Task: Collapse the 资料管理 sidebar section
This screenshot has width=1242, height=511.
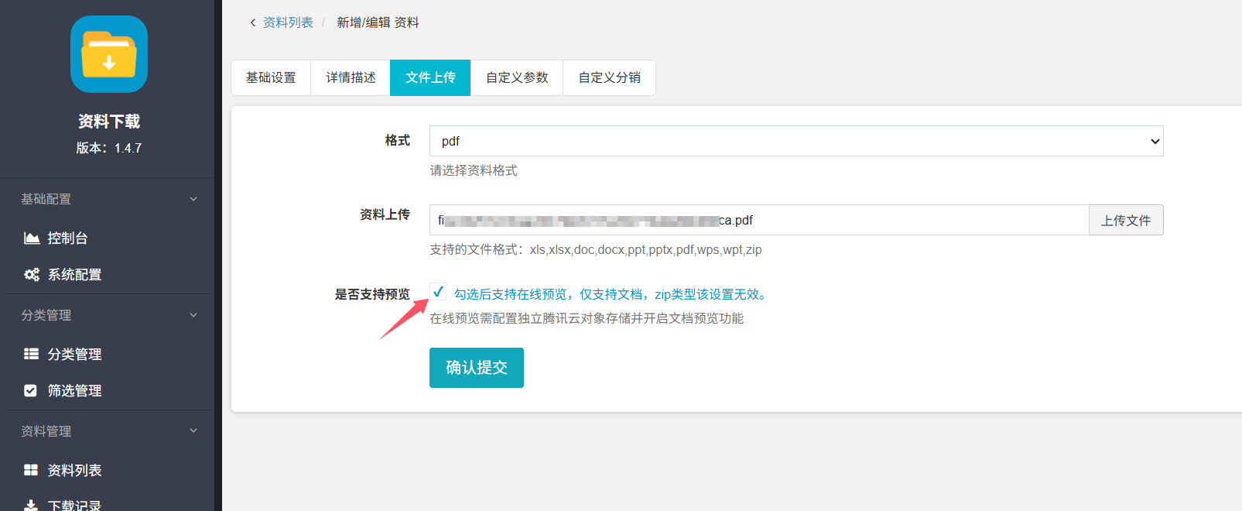Action: 109,431
